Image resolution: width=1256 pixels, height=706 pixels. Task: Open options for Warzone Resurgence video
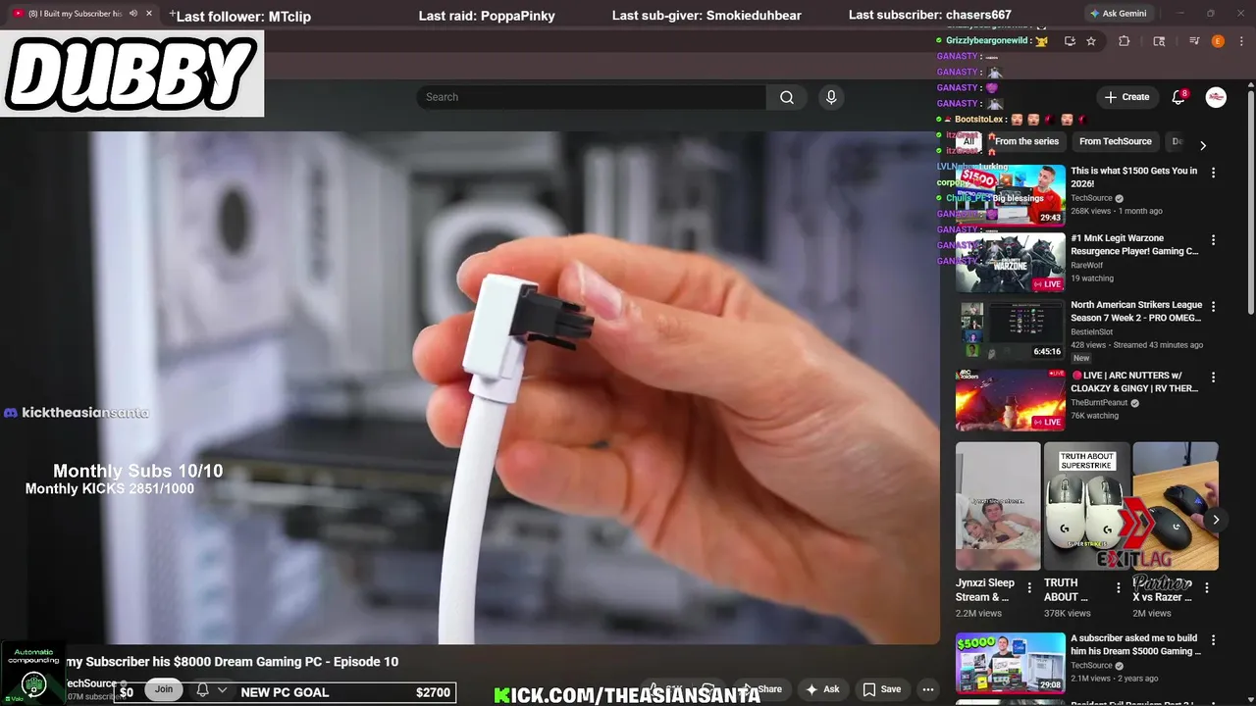(x=1213, y=240)
